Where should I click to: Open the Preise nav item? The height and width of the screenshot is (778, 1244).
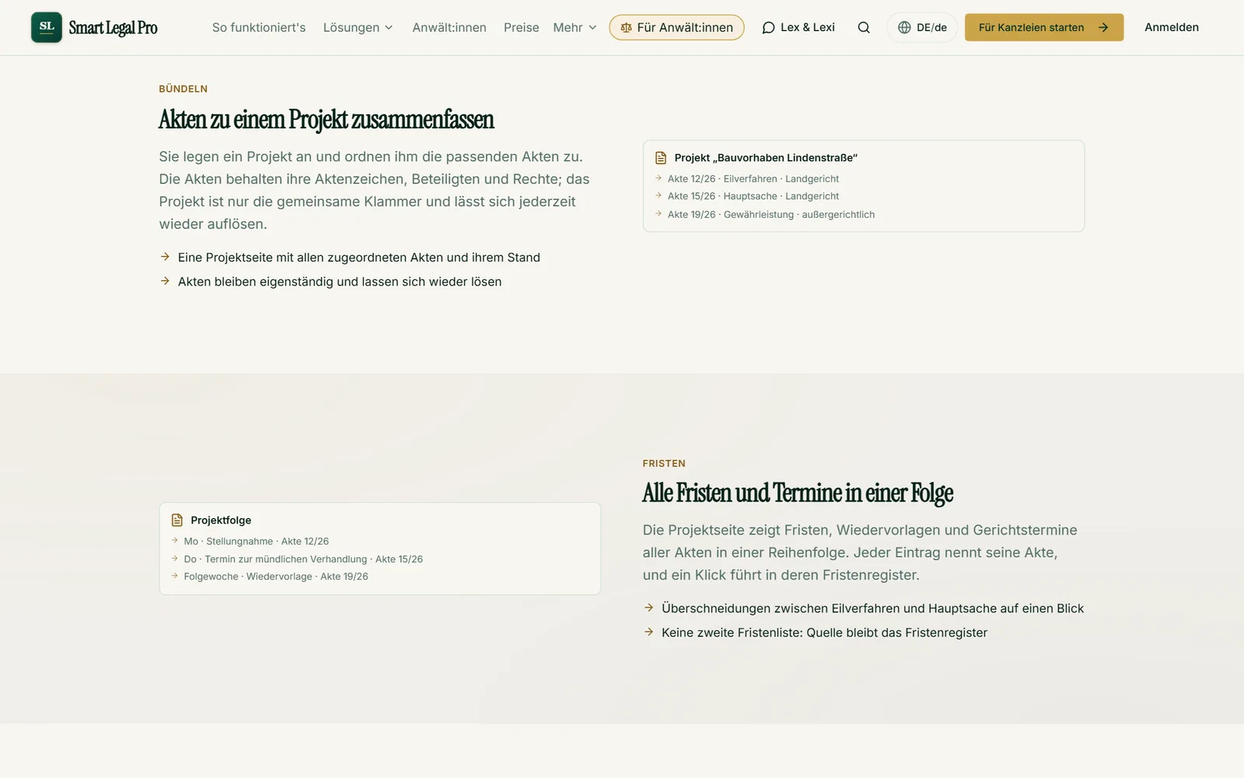coord(521,27)
